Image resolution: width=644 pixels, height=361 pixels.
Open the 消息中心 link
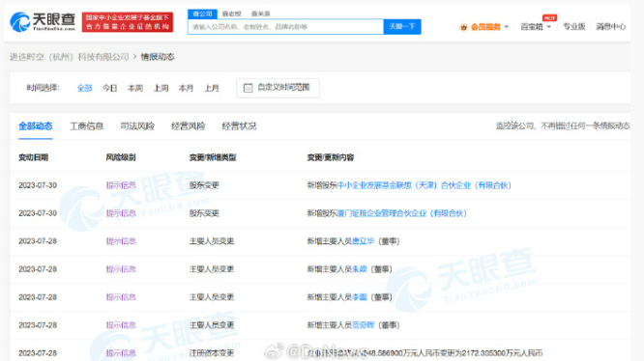(611, 27)
